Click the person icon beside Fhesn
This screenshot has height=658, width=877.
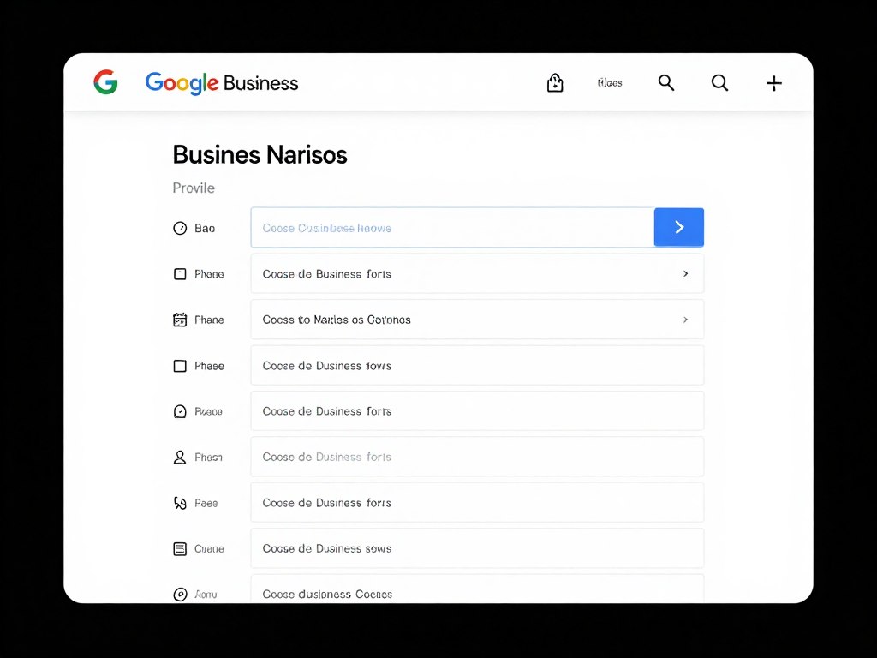180,458
